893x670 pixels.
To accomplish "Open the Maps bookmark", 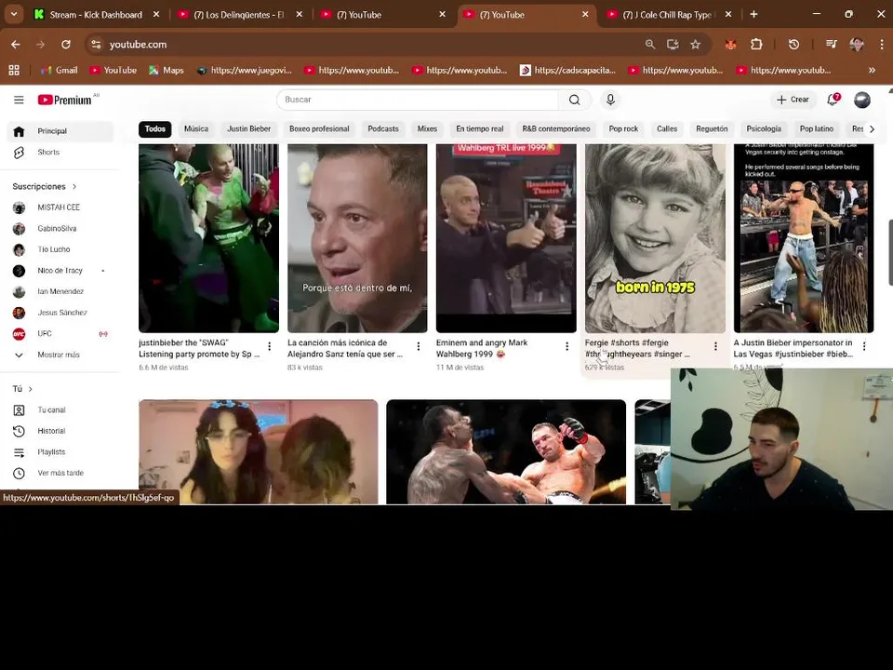I will [x=167, y=70].
